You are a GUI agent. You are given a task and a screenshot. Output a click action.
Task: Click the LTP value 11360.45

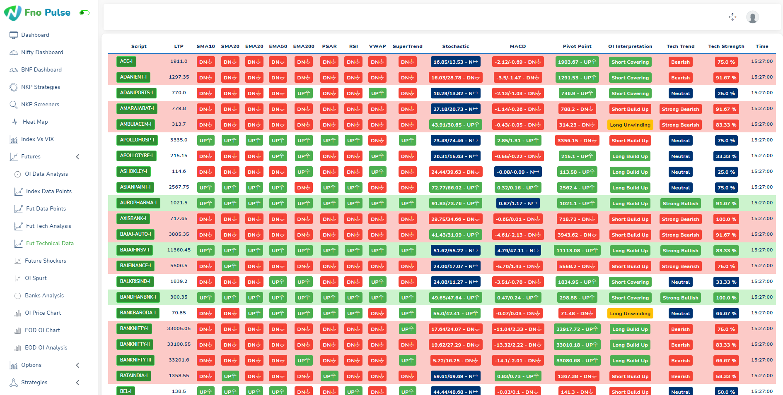pyautogui.click(x=179, y=250)
